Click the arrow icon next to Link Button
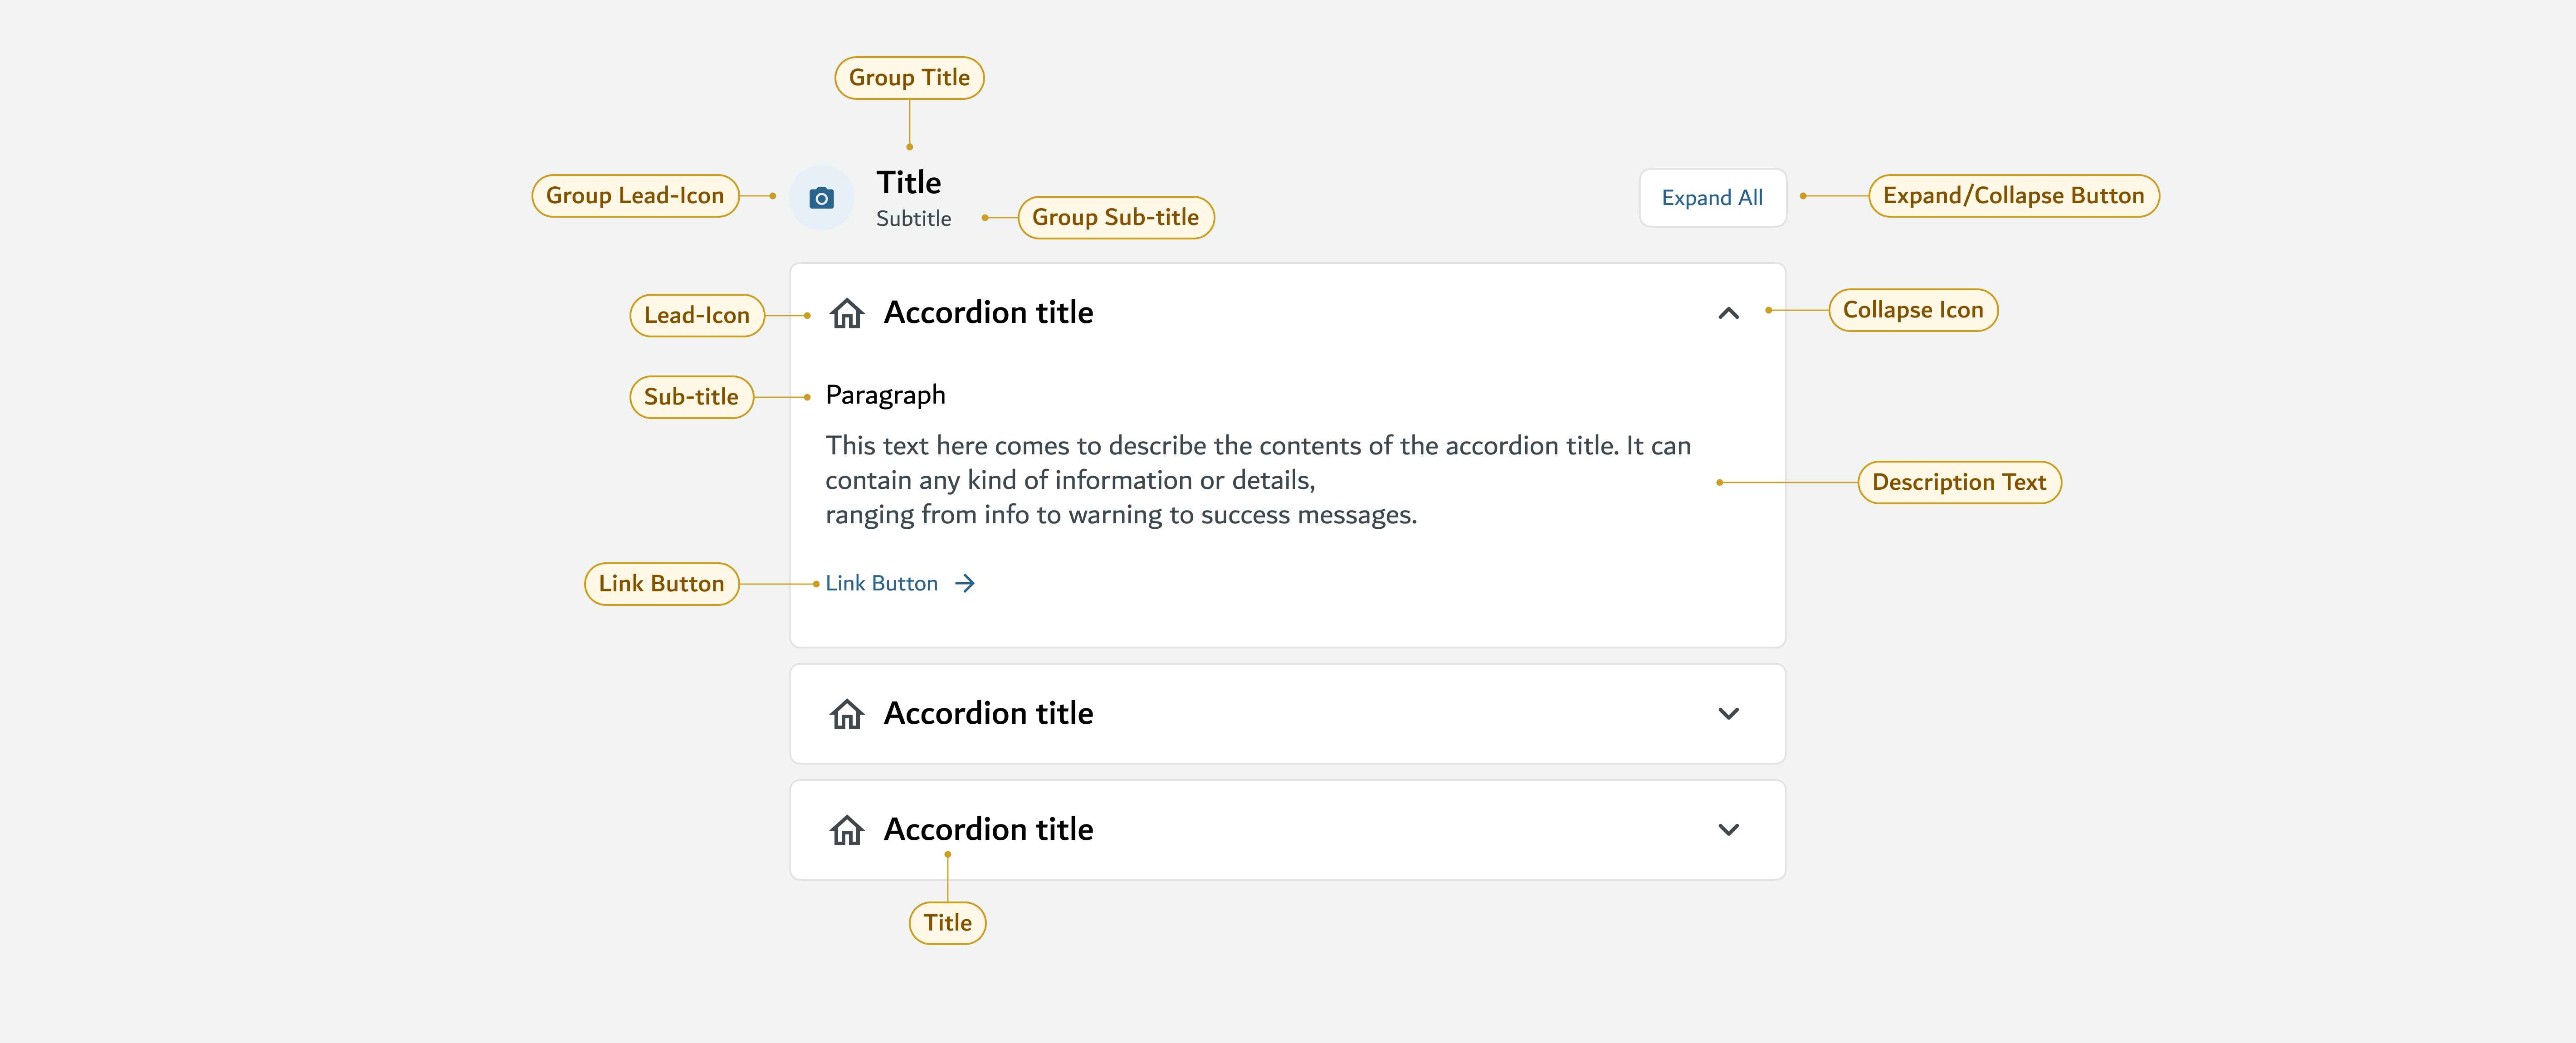 (x=964, y=583)
